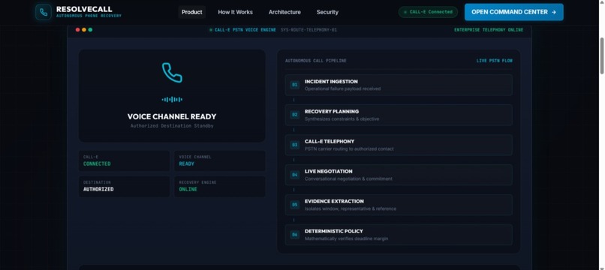
Task: Click the RESOLVECALL brand name
Action: [84, 9]
